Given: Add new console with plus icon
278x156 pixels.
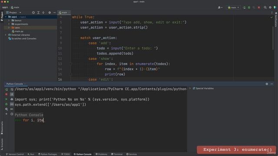Looking at the screenshot, I should click(7, 114).
